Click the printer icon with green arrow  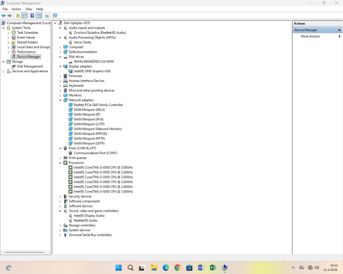click(47, 15)
